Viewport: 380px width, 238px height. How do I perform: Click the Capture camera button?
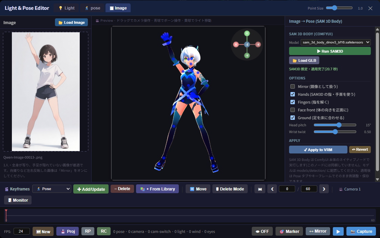click(x=361, y=232)
